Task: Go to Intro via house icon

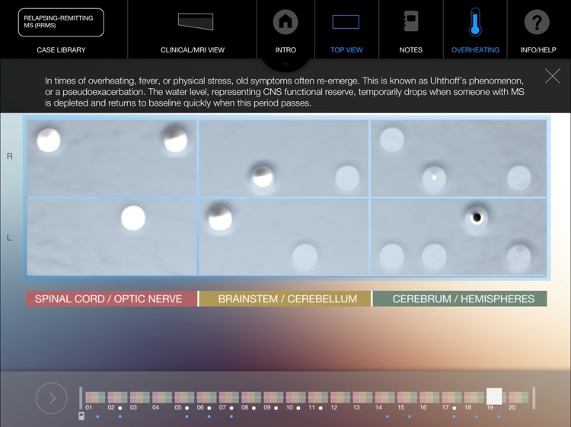Action: coord(285,22)
